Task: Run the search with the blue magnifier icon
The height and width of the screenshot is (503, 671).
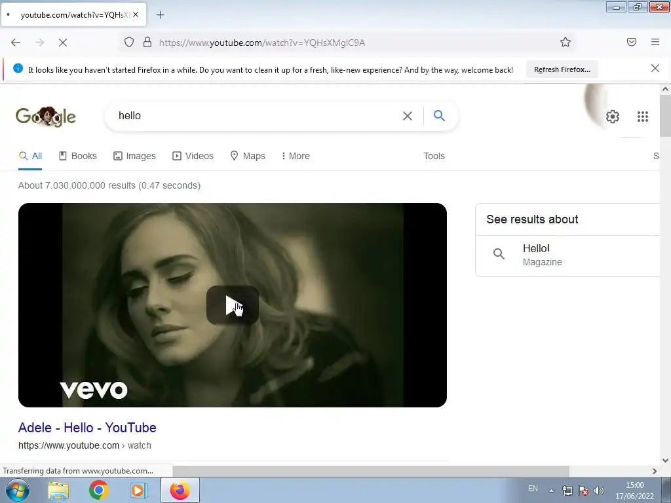Action: click(x=439, y=115)
